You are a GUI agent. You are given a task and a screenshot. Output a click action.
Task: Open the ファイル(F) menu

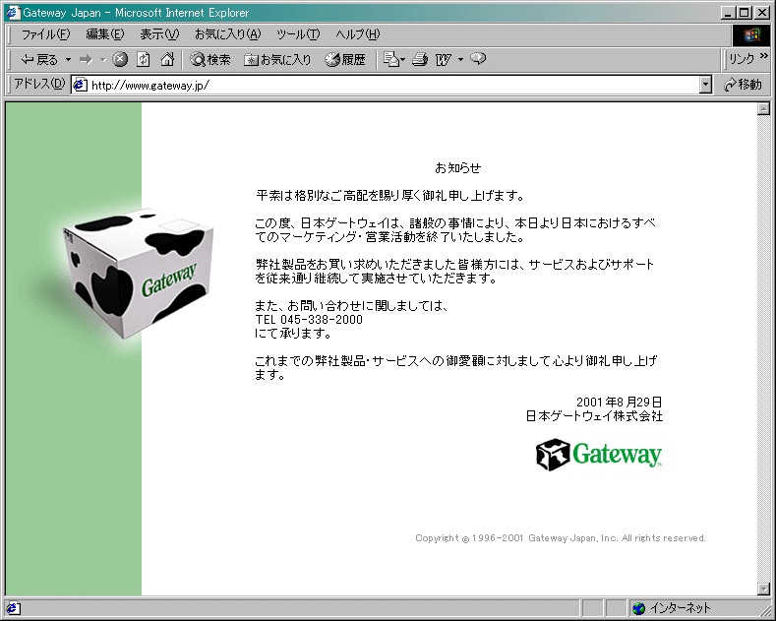click(45, 34)
